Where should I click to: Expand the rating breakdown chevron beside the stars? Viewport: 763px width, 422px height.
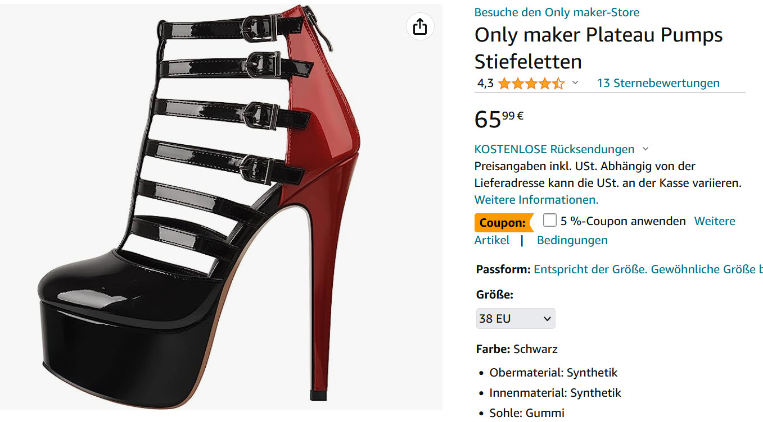point(575,83)
